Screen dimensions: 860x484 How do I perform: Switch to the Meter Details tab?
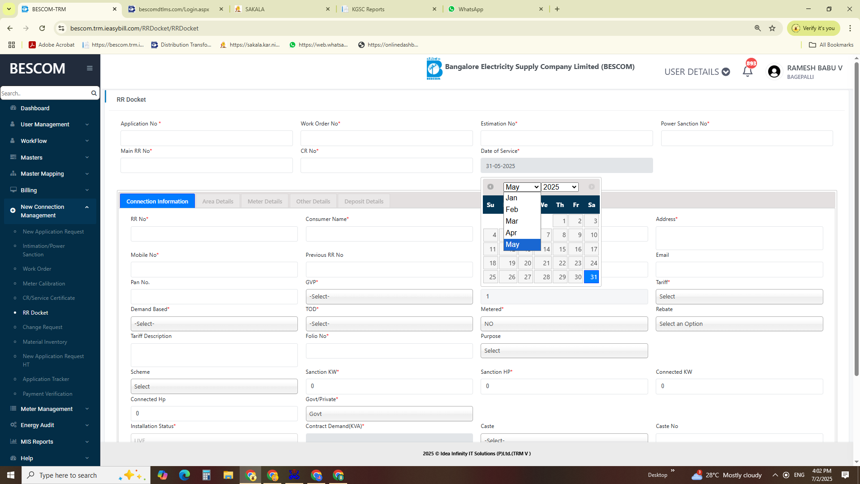265,201
